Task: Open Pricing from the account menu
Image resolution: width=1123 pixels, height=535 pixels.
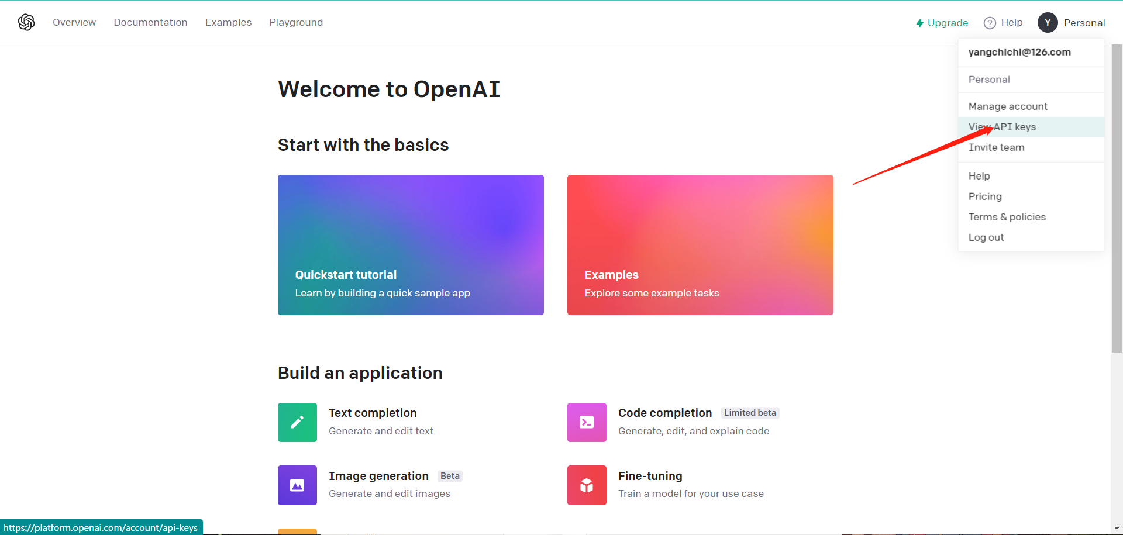Action: click(1031, 196)
